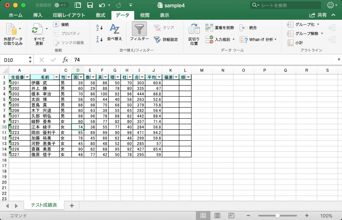Click the zoom slider handle
342x220 pixels.
tap(278, 215)
